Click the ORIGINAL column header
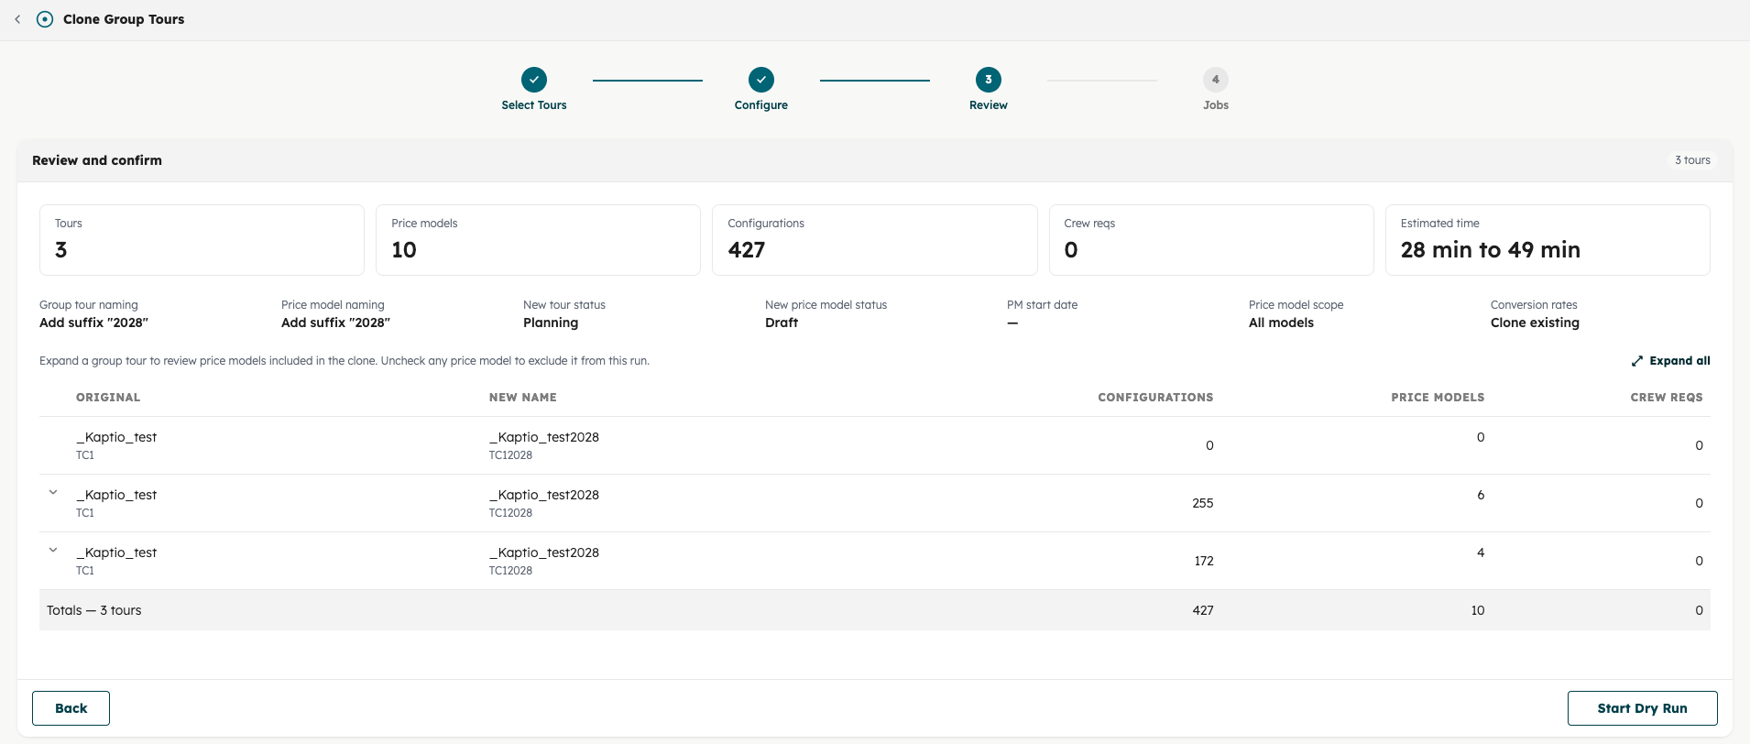 pyautogui.click(x=108, y=398)
